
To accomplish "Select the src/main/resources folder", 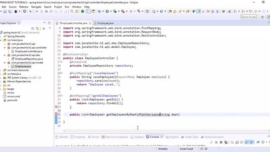I will tap(18, 70).
